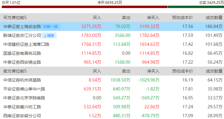This screenshot has width=224, height=119.
Task: Click cost price 16.82
Action: [188, 53]
